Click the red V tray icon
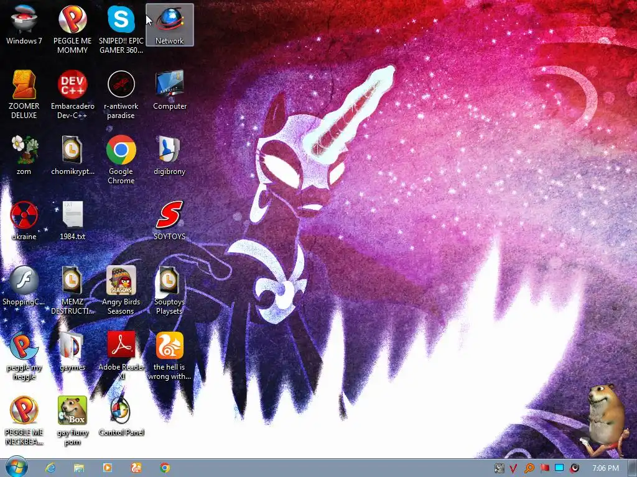637x477 pixels. 513,468
